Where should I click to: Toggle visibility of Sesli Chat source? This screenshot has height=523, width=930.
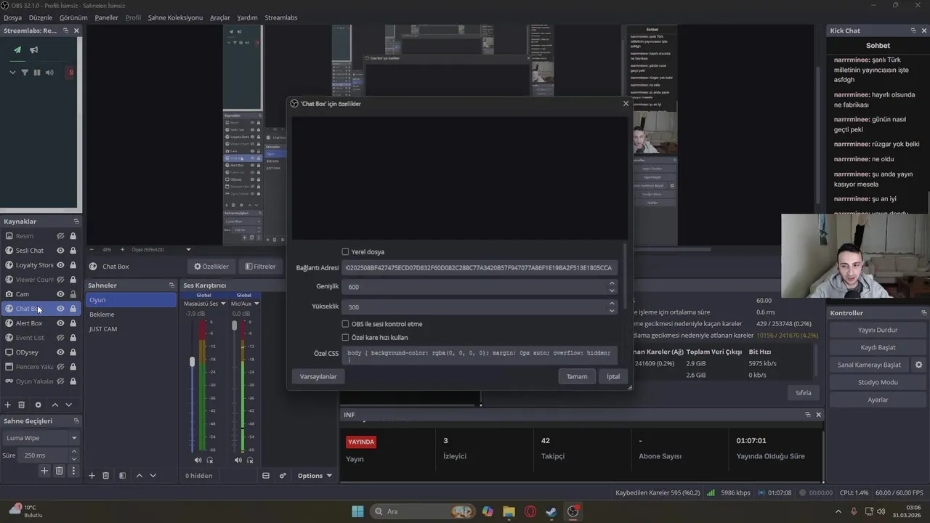[61, 251]
